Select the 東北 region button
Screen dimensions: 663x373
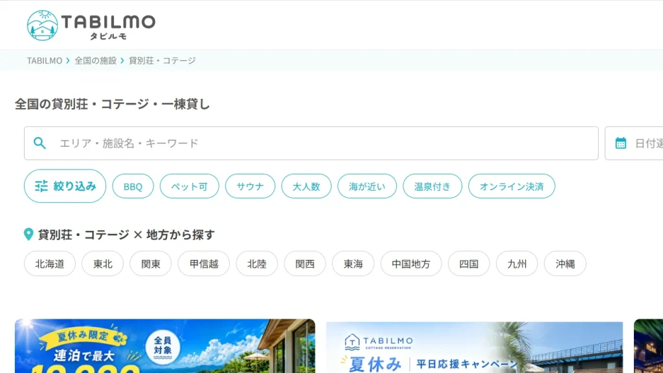pos(103,264)
